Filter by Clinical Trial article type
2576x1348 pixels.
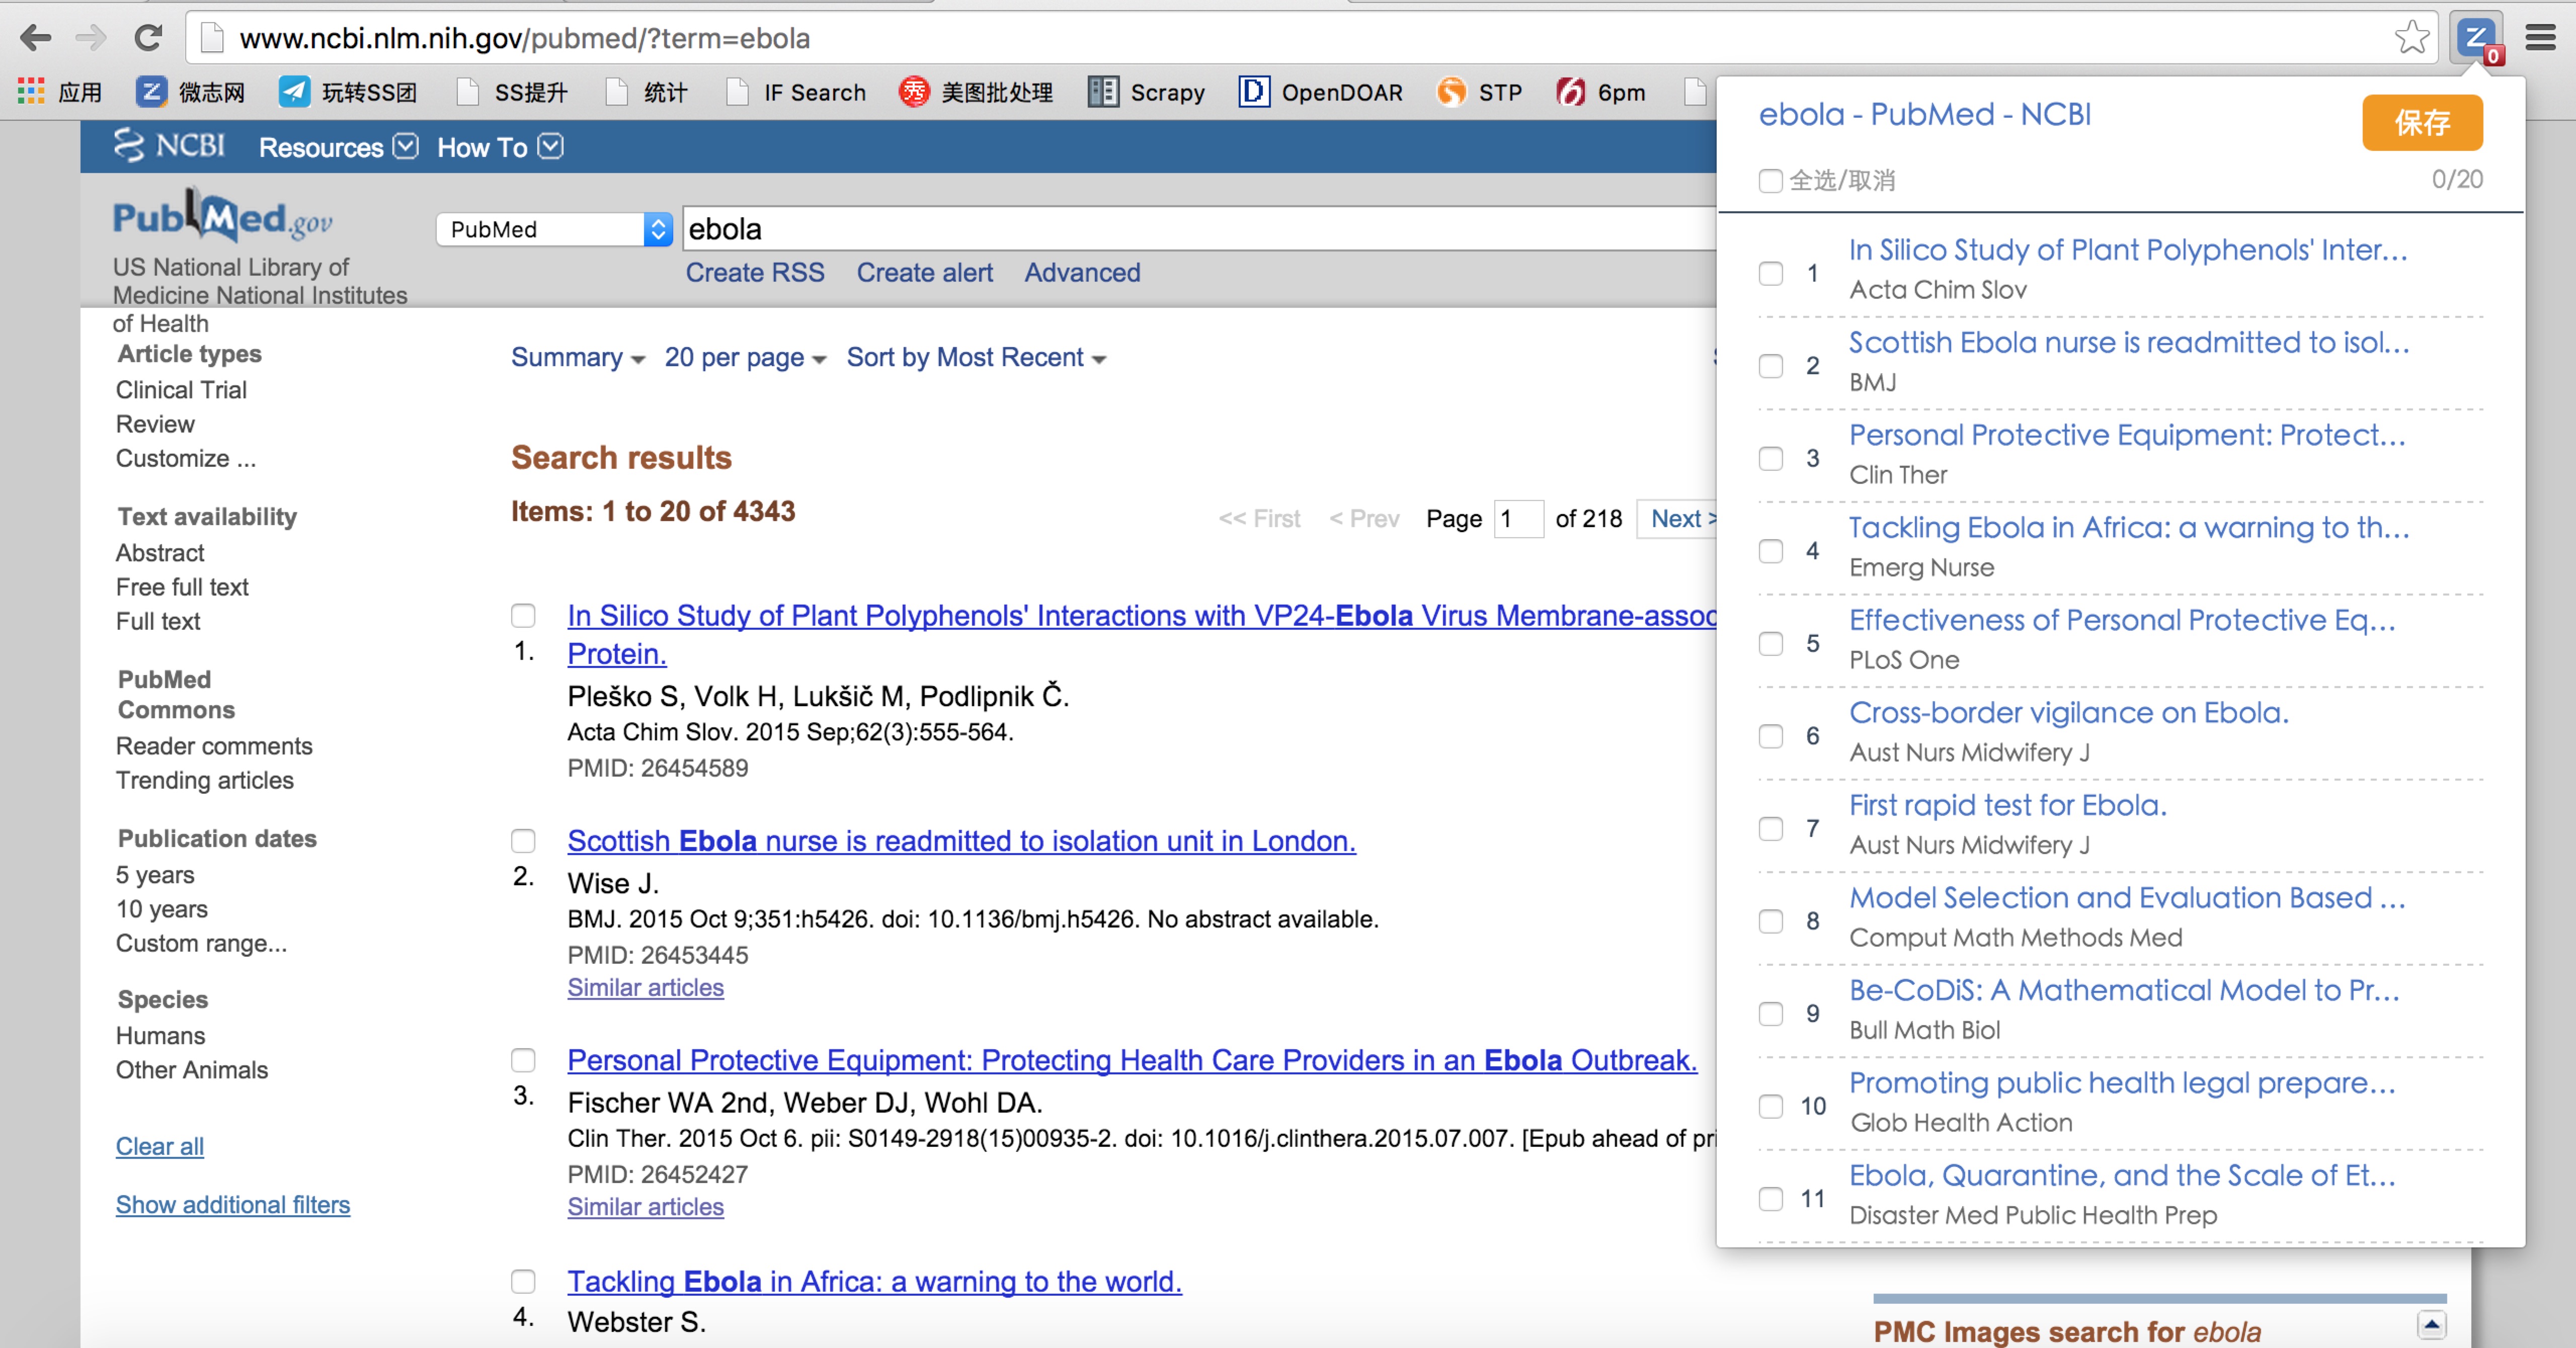point(181,389)
